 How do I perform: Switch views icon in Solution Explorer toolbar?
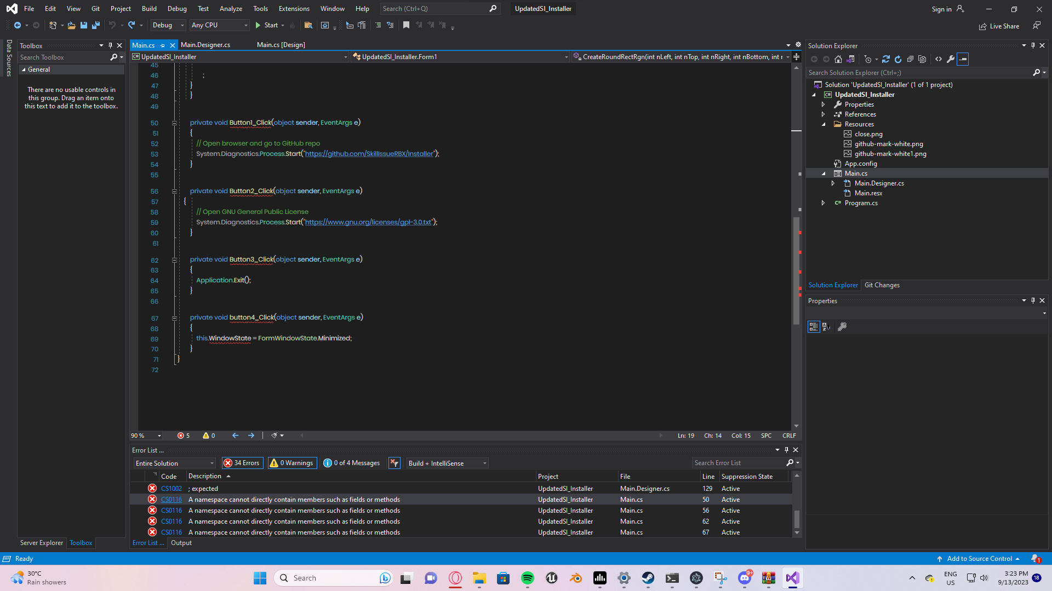[851, 59]
